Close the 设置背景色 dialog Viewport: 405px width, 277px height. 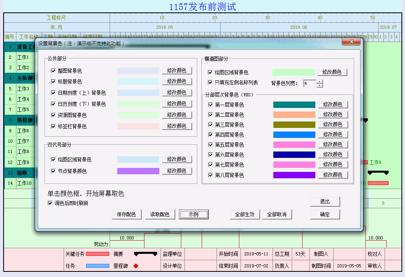(x=351, y=42)
